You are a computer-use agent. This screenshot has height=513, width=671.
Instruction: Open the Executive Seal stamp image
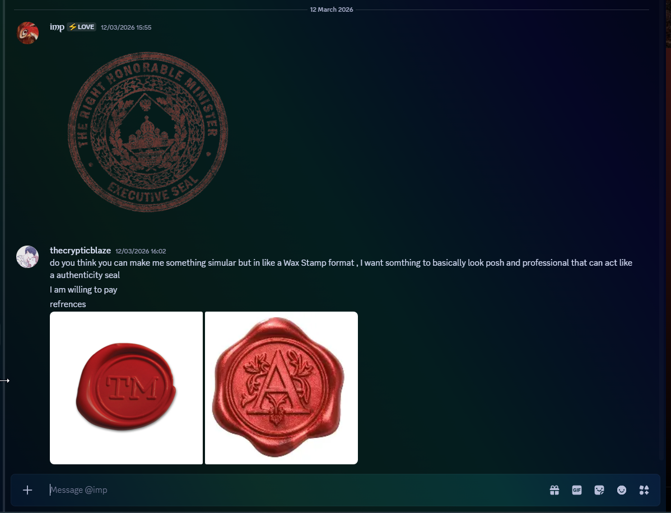pyautogui.click(x=148, y=132)
